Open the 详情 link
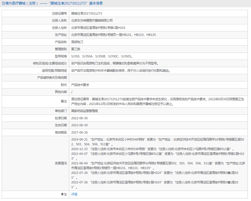Image resolution: width=251 pixels, height=201 pixels. pyautogui.click(x=74, y=194)
